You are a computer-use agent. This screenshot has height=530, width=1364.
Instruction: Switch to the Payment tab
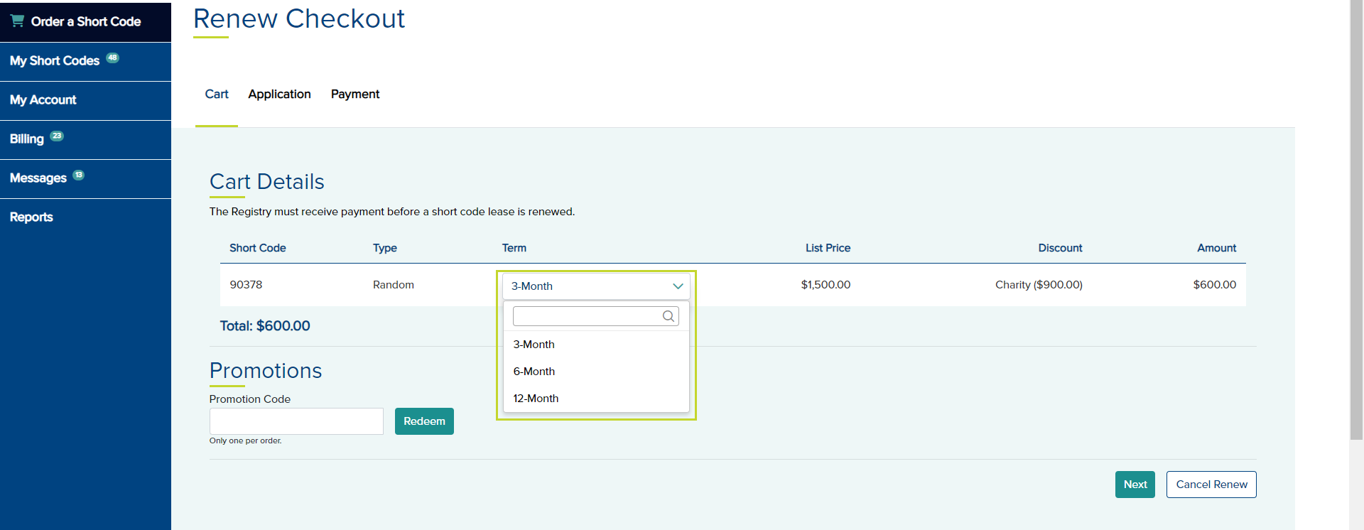pyautogui.click(x=354, y=94)
